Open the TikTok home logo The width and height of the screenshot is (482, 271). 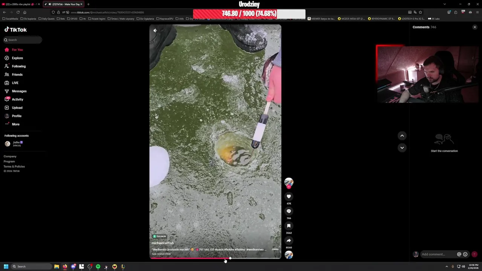click(15, 30)
